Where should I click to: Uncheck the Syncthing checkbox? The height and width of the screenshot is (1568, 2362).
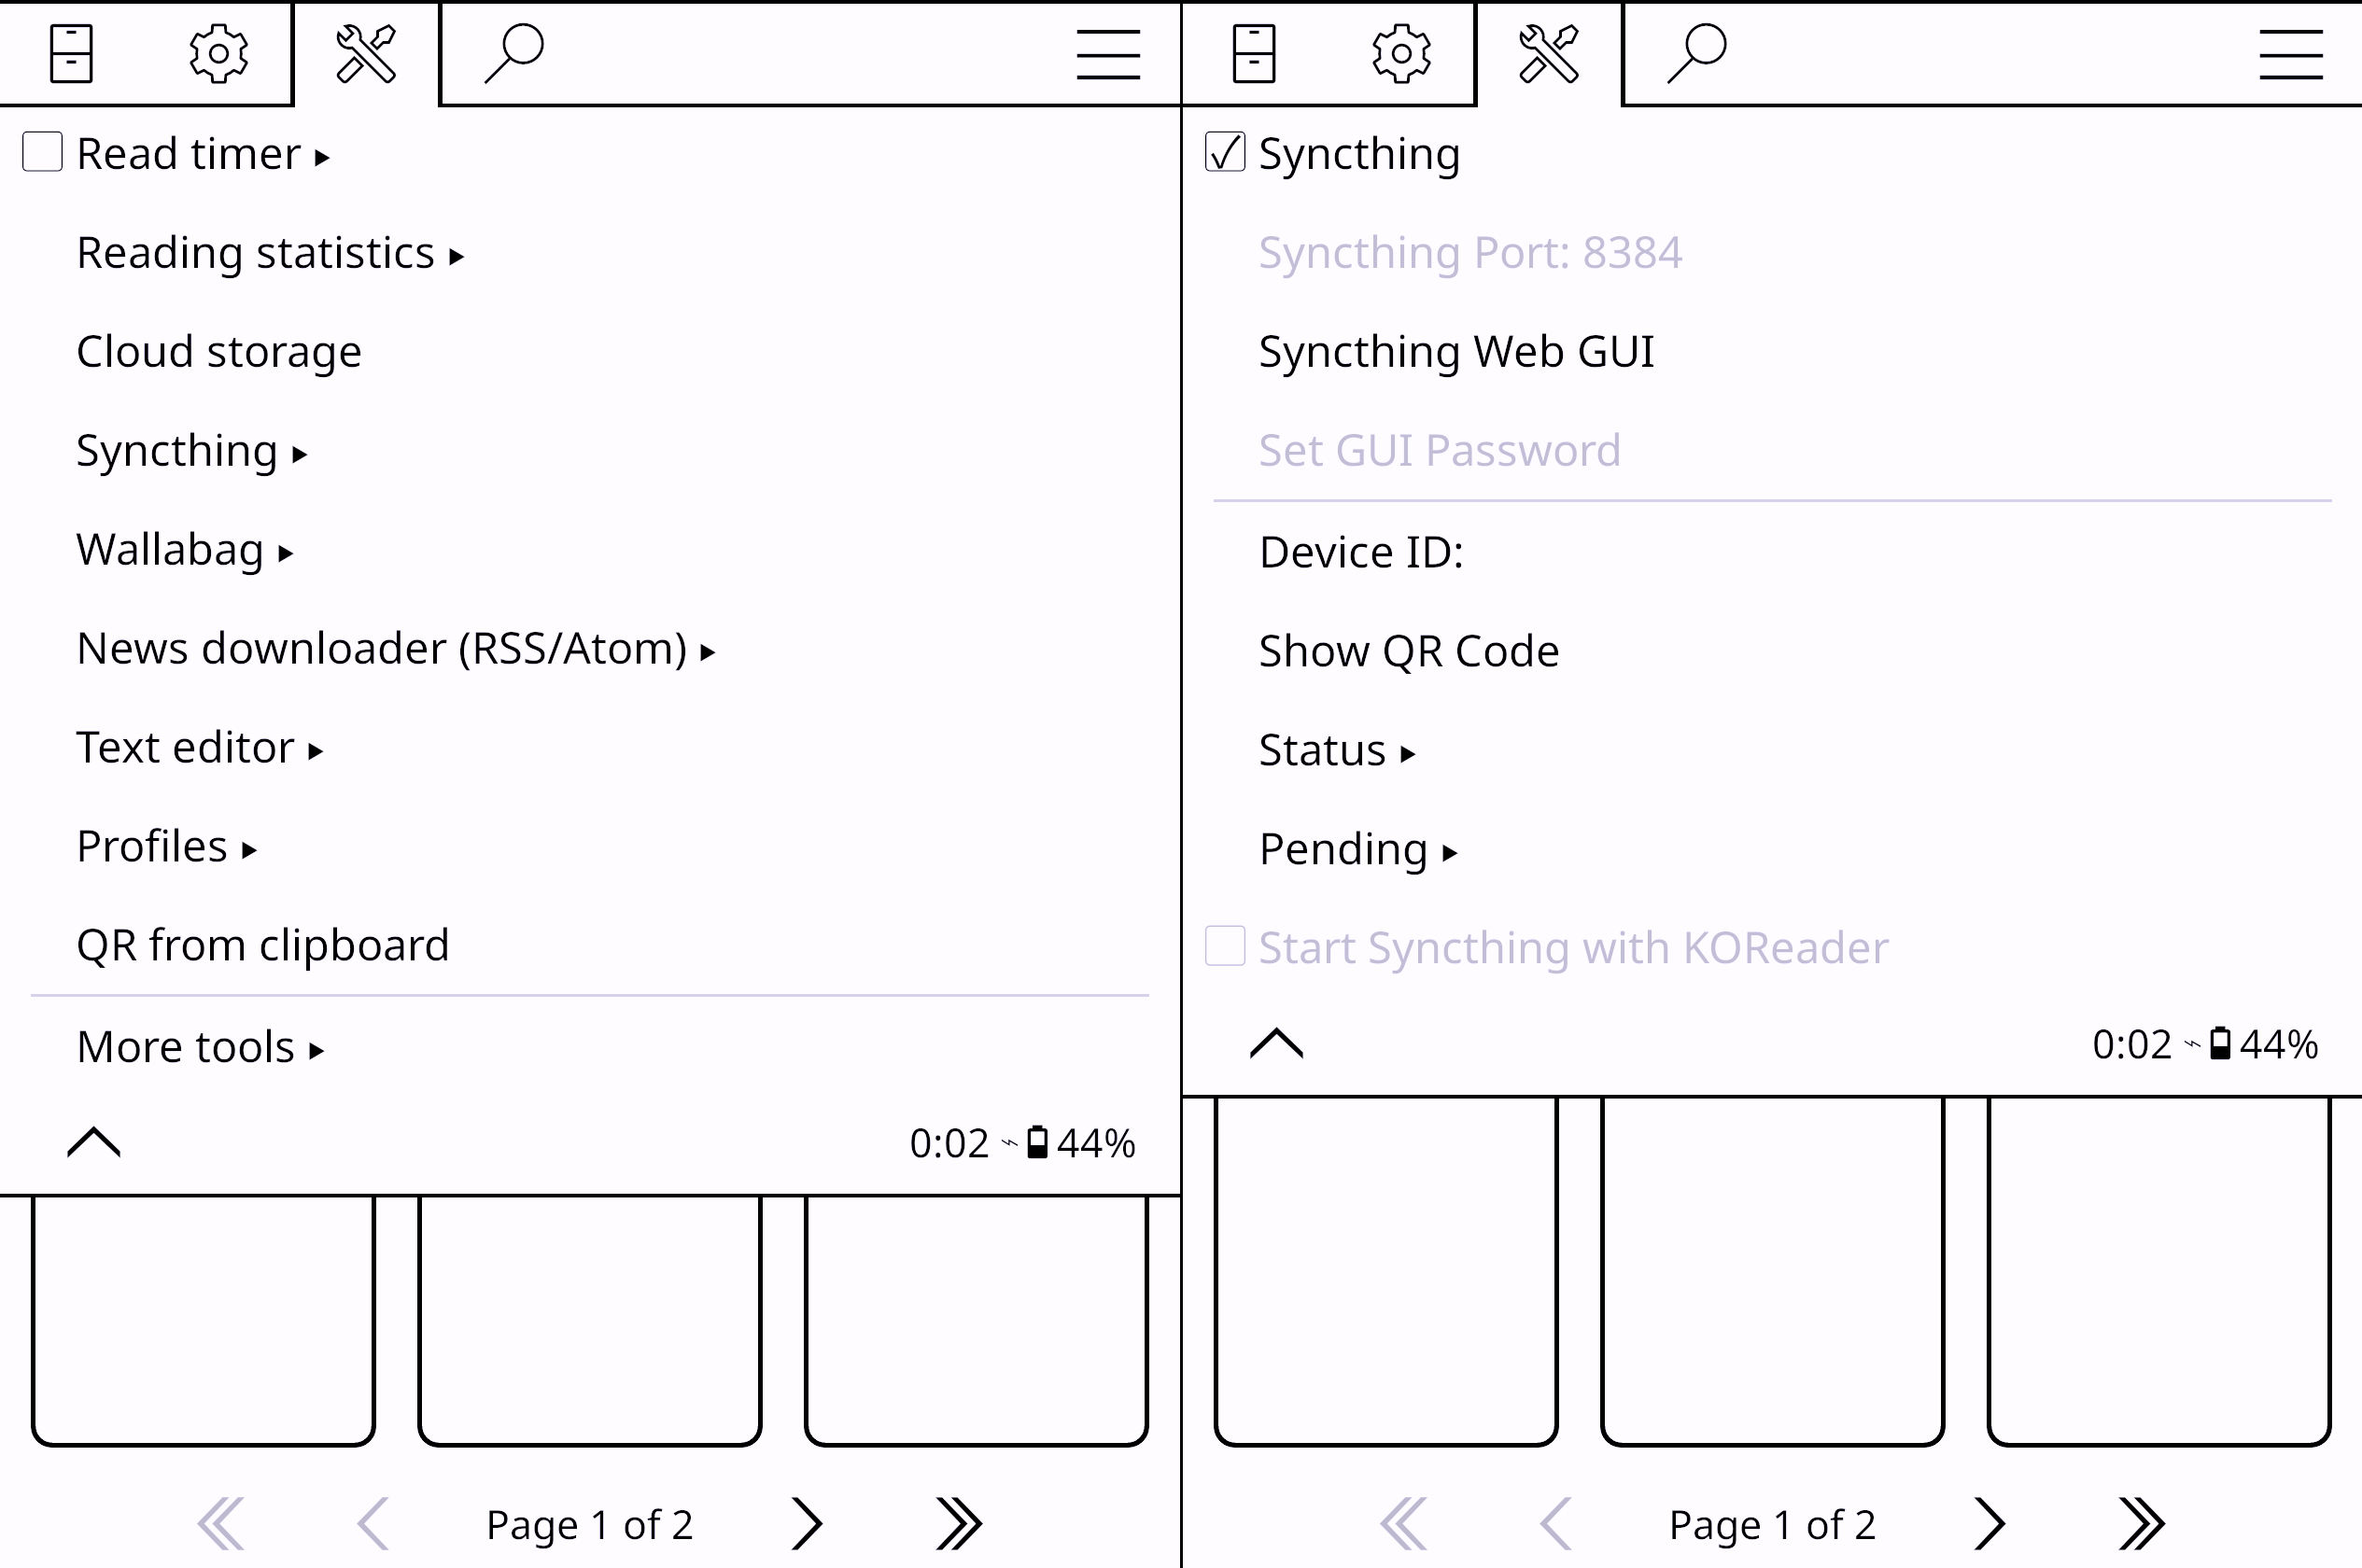[x=1225, y=153]
